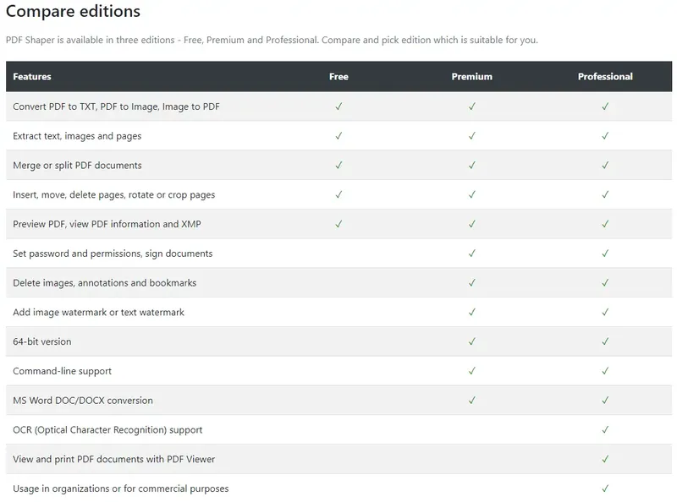Click Professional checkmark for Merge or split row
677x502 pixels.
605,166
